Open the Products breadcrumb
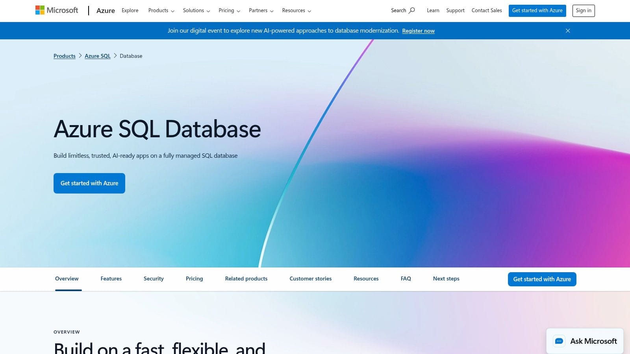Image resolution: width=630 pixels, height=354 pixels. tap(64, 56)
